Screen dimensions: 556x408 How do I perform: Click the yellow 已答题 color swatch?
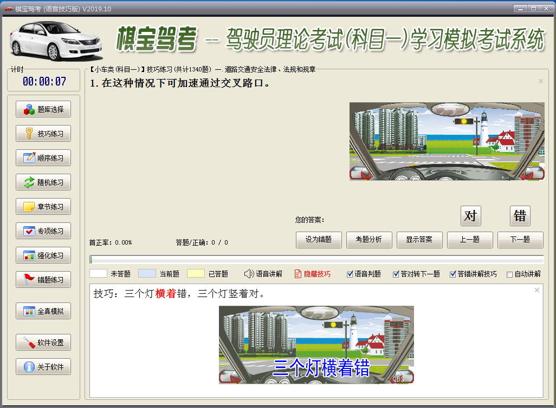(x=196, y=273)
